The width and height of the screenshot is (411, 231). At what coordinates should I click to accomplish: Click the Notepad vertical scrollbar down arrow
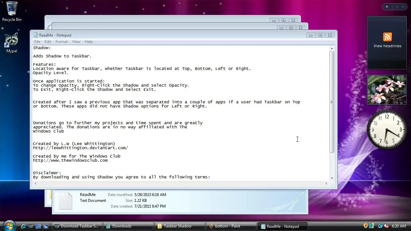332,178
